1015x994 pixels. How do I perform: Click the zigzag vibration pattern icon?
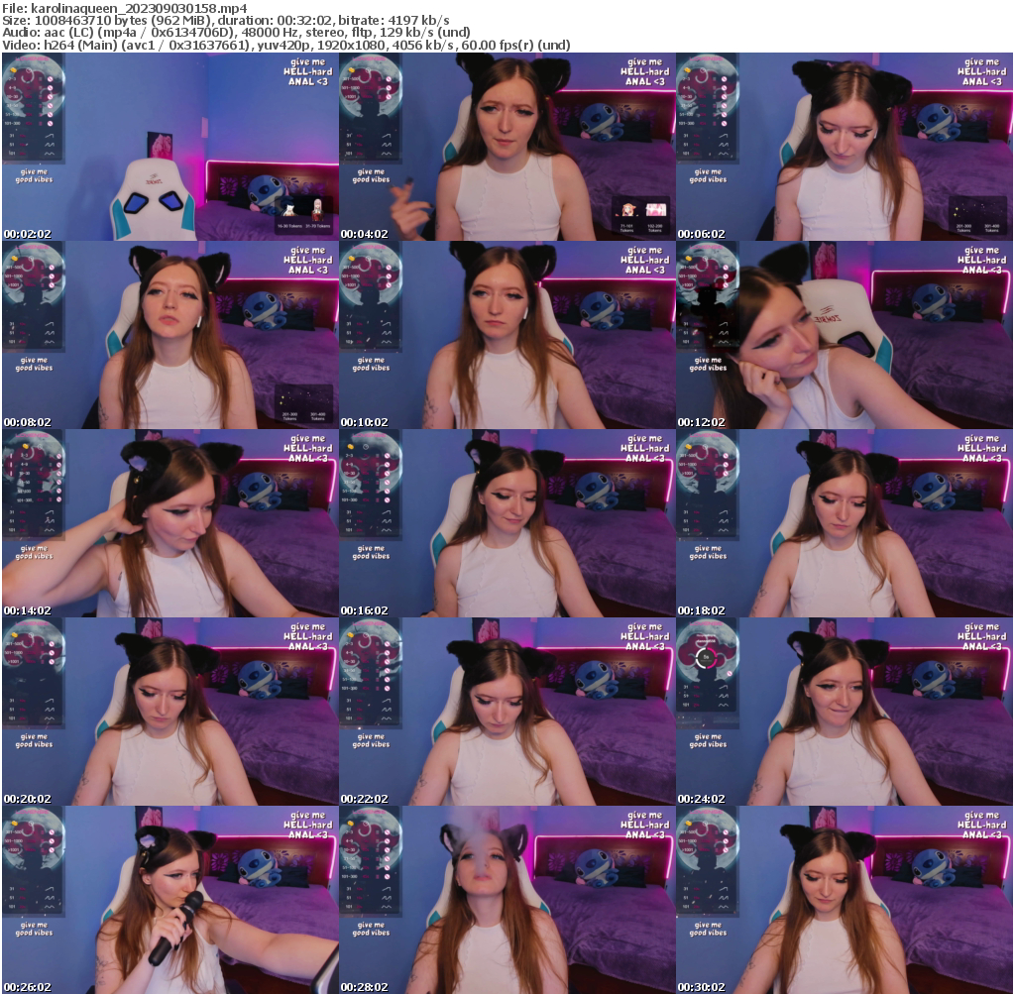[49, 144]
